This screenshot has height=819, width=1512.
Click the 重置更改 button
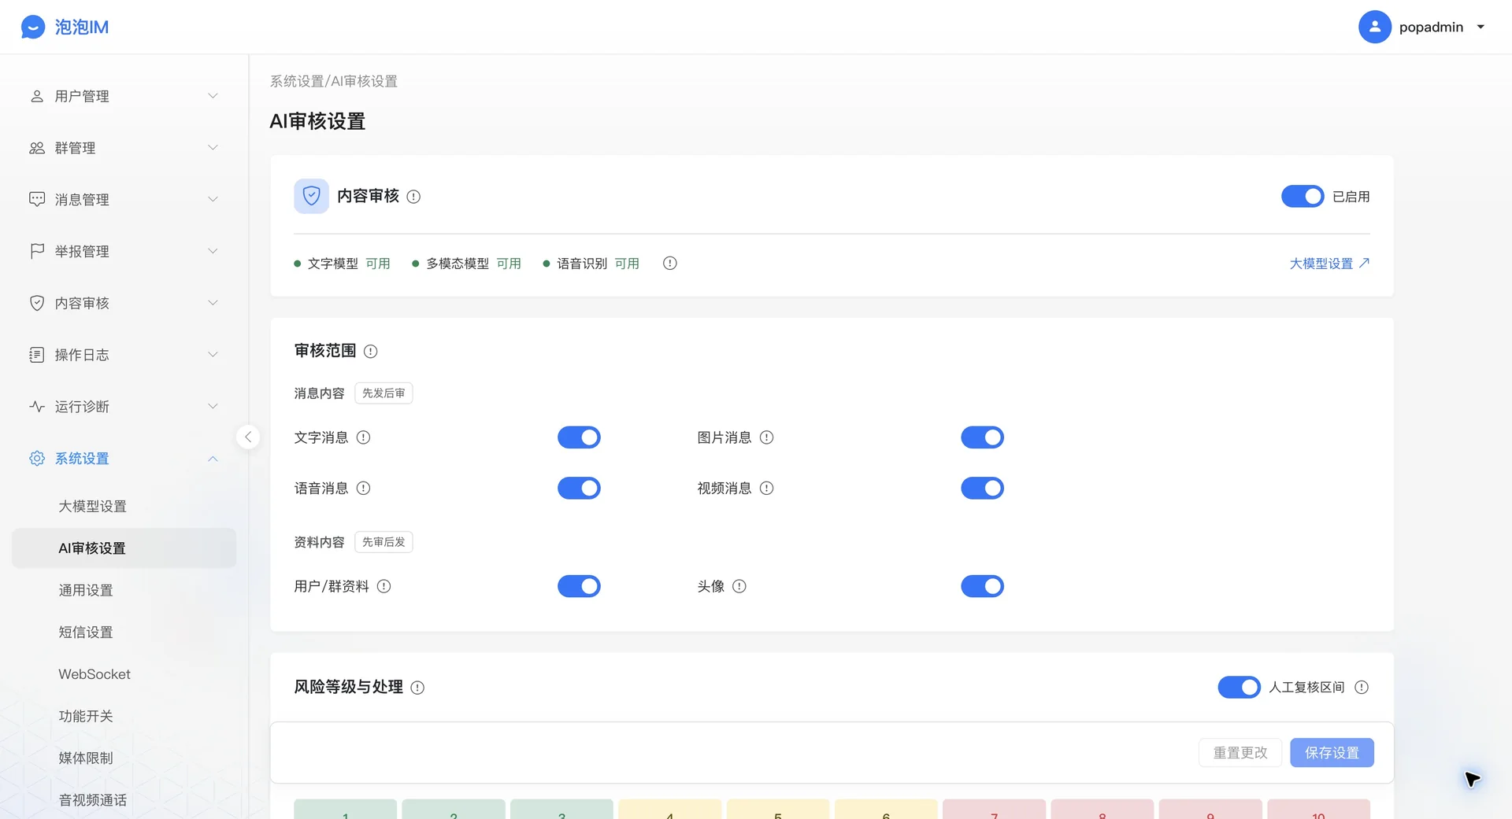[1240, 753]
